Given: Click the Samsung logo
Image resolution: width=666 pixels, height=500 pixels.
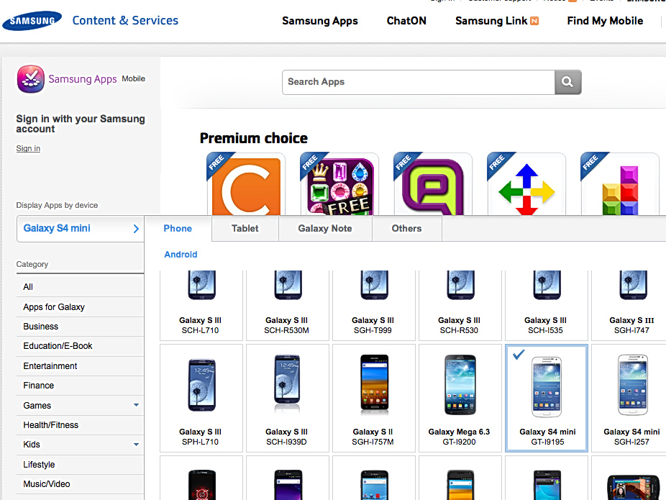Looking at the screenshot, I should [32, 21].
